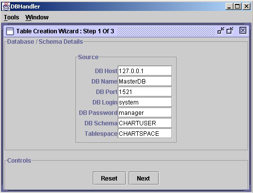Select the DB Login field
253x193 pixels.
[145, 102]
